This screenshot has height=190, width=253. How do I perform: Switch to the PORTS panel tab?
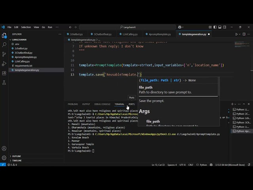click(x=132, y=104)
